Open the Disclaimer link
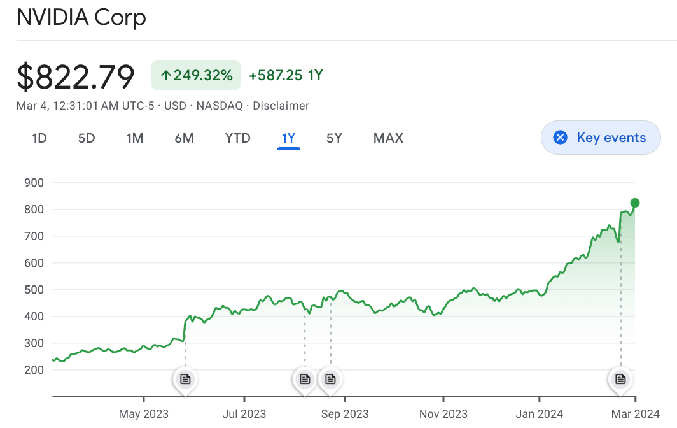 tap(281, 106)
